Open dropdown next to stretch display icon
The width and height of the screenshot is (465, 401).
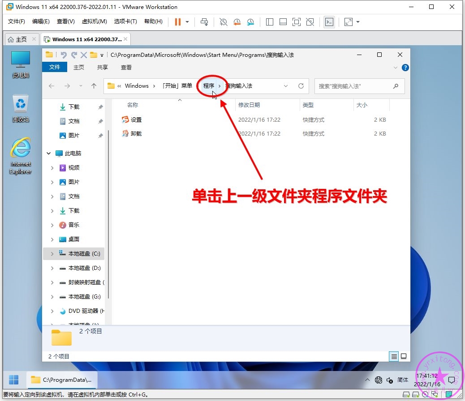point(358,22)
